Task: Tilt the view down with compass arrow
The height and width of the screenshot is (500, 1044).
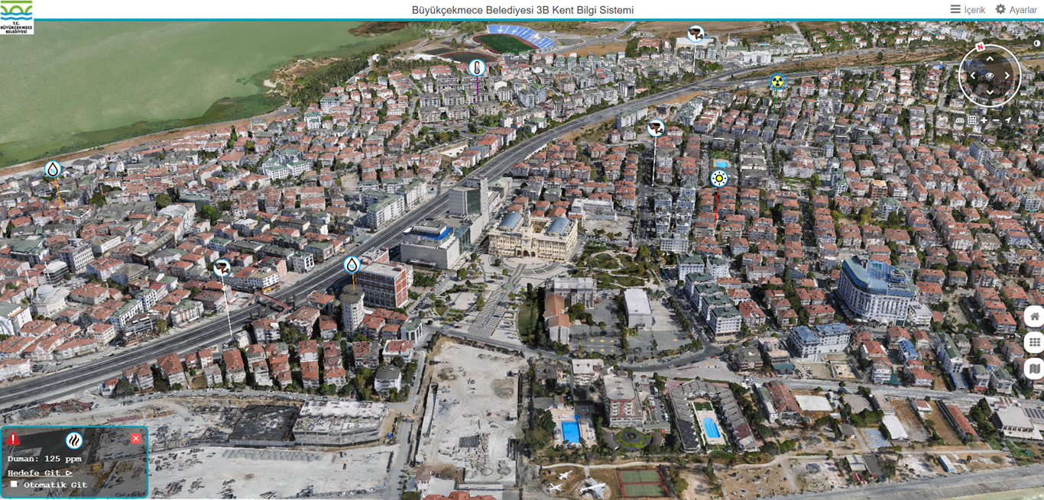Action: [990, 92]
